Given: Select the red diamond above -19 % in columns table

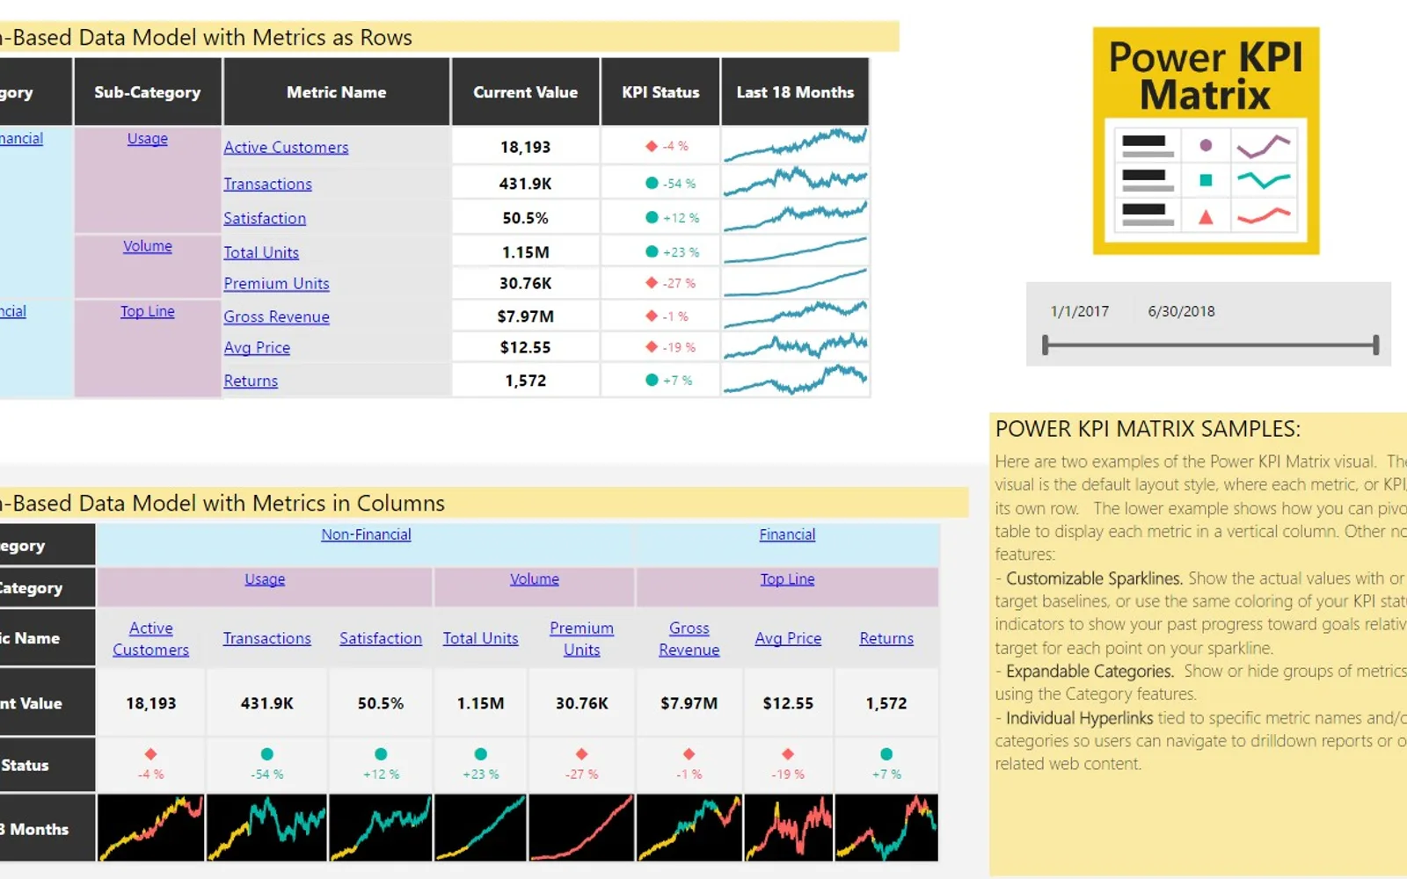Looking at the screenshot, I should coord(788,754).
